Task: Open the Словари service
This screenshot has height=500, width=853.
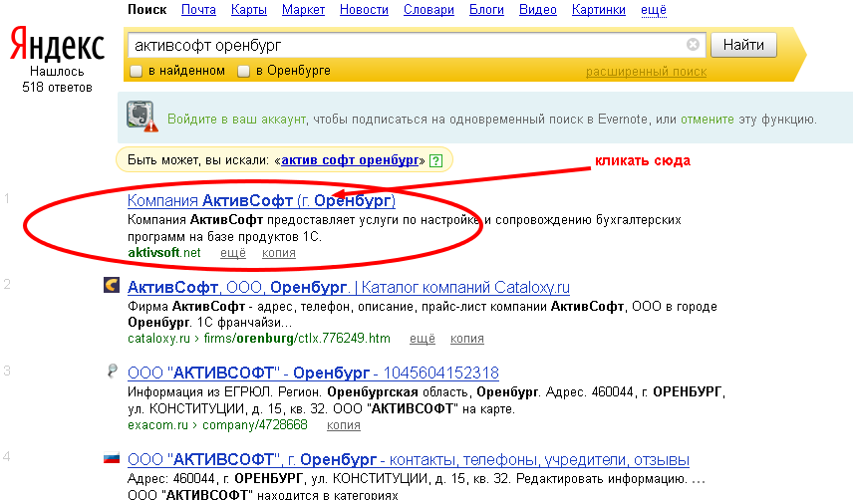Action: [x=428, y=10]
